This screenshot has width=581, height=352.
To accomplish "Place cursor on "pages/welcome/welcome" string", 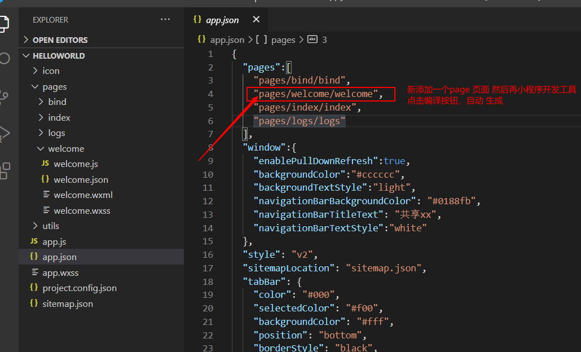I will [x=316, y=94].
